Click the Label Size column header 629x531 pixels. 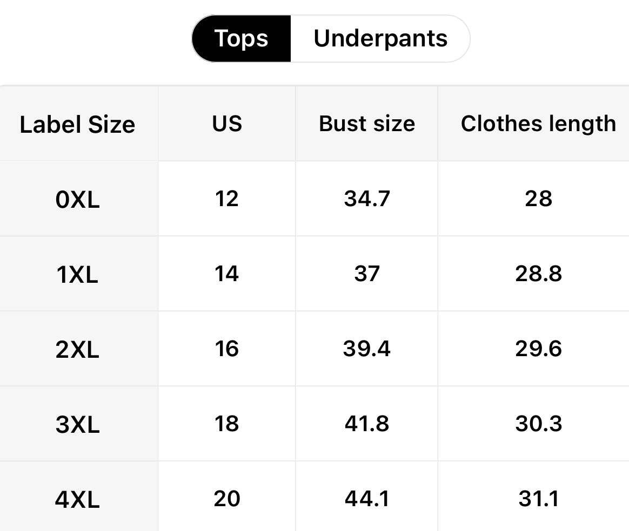click(77, 125)
